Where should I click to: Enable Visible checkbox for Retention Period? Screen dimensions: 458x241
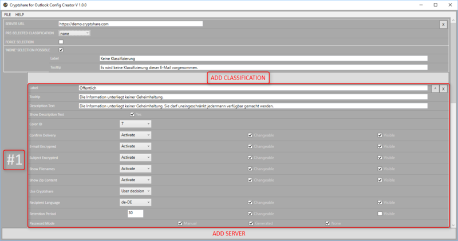380,213
